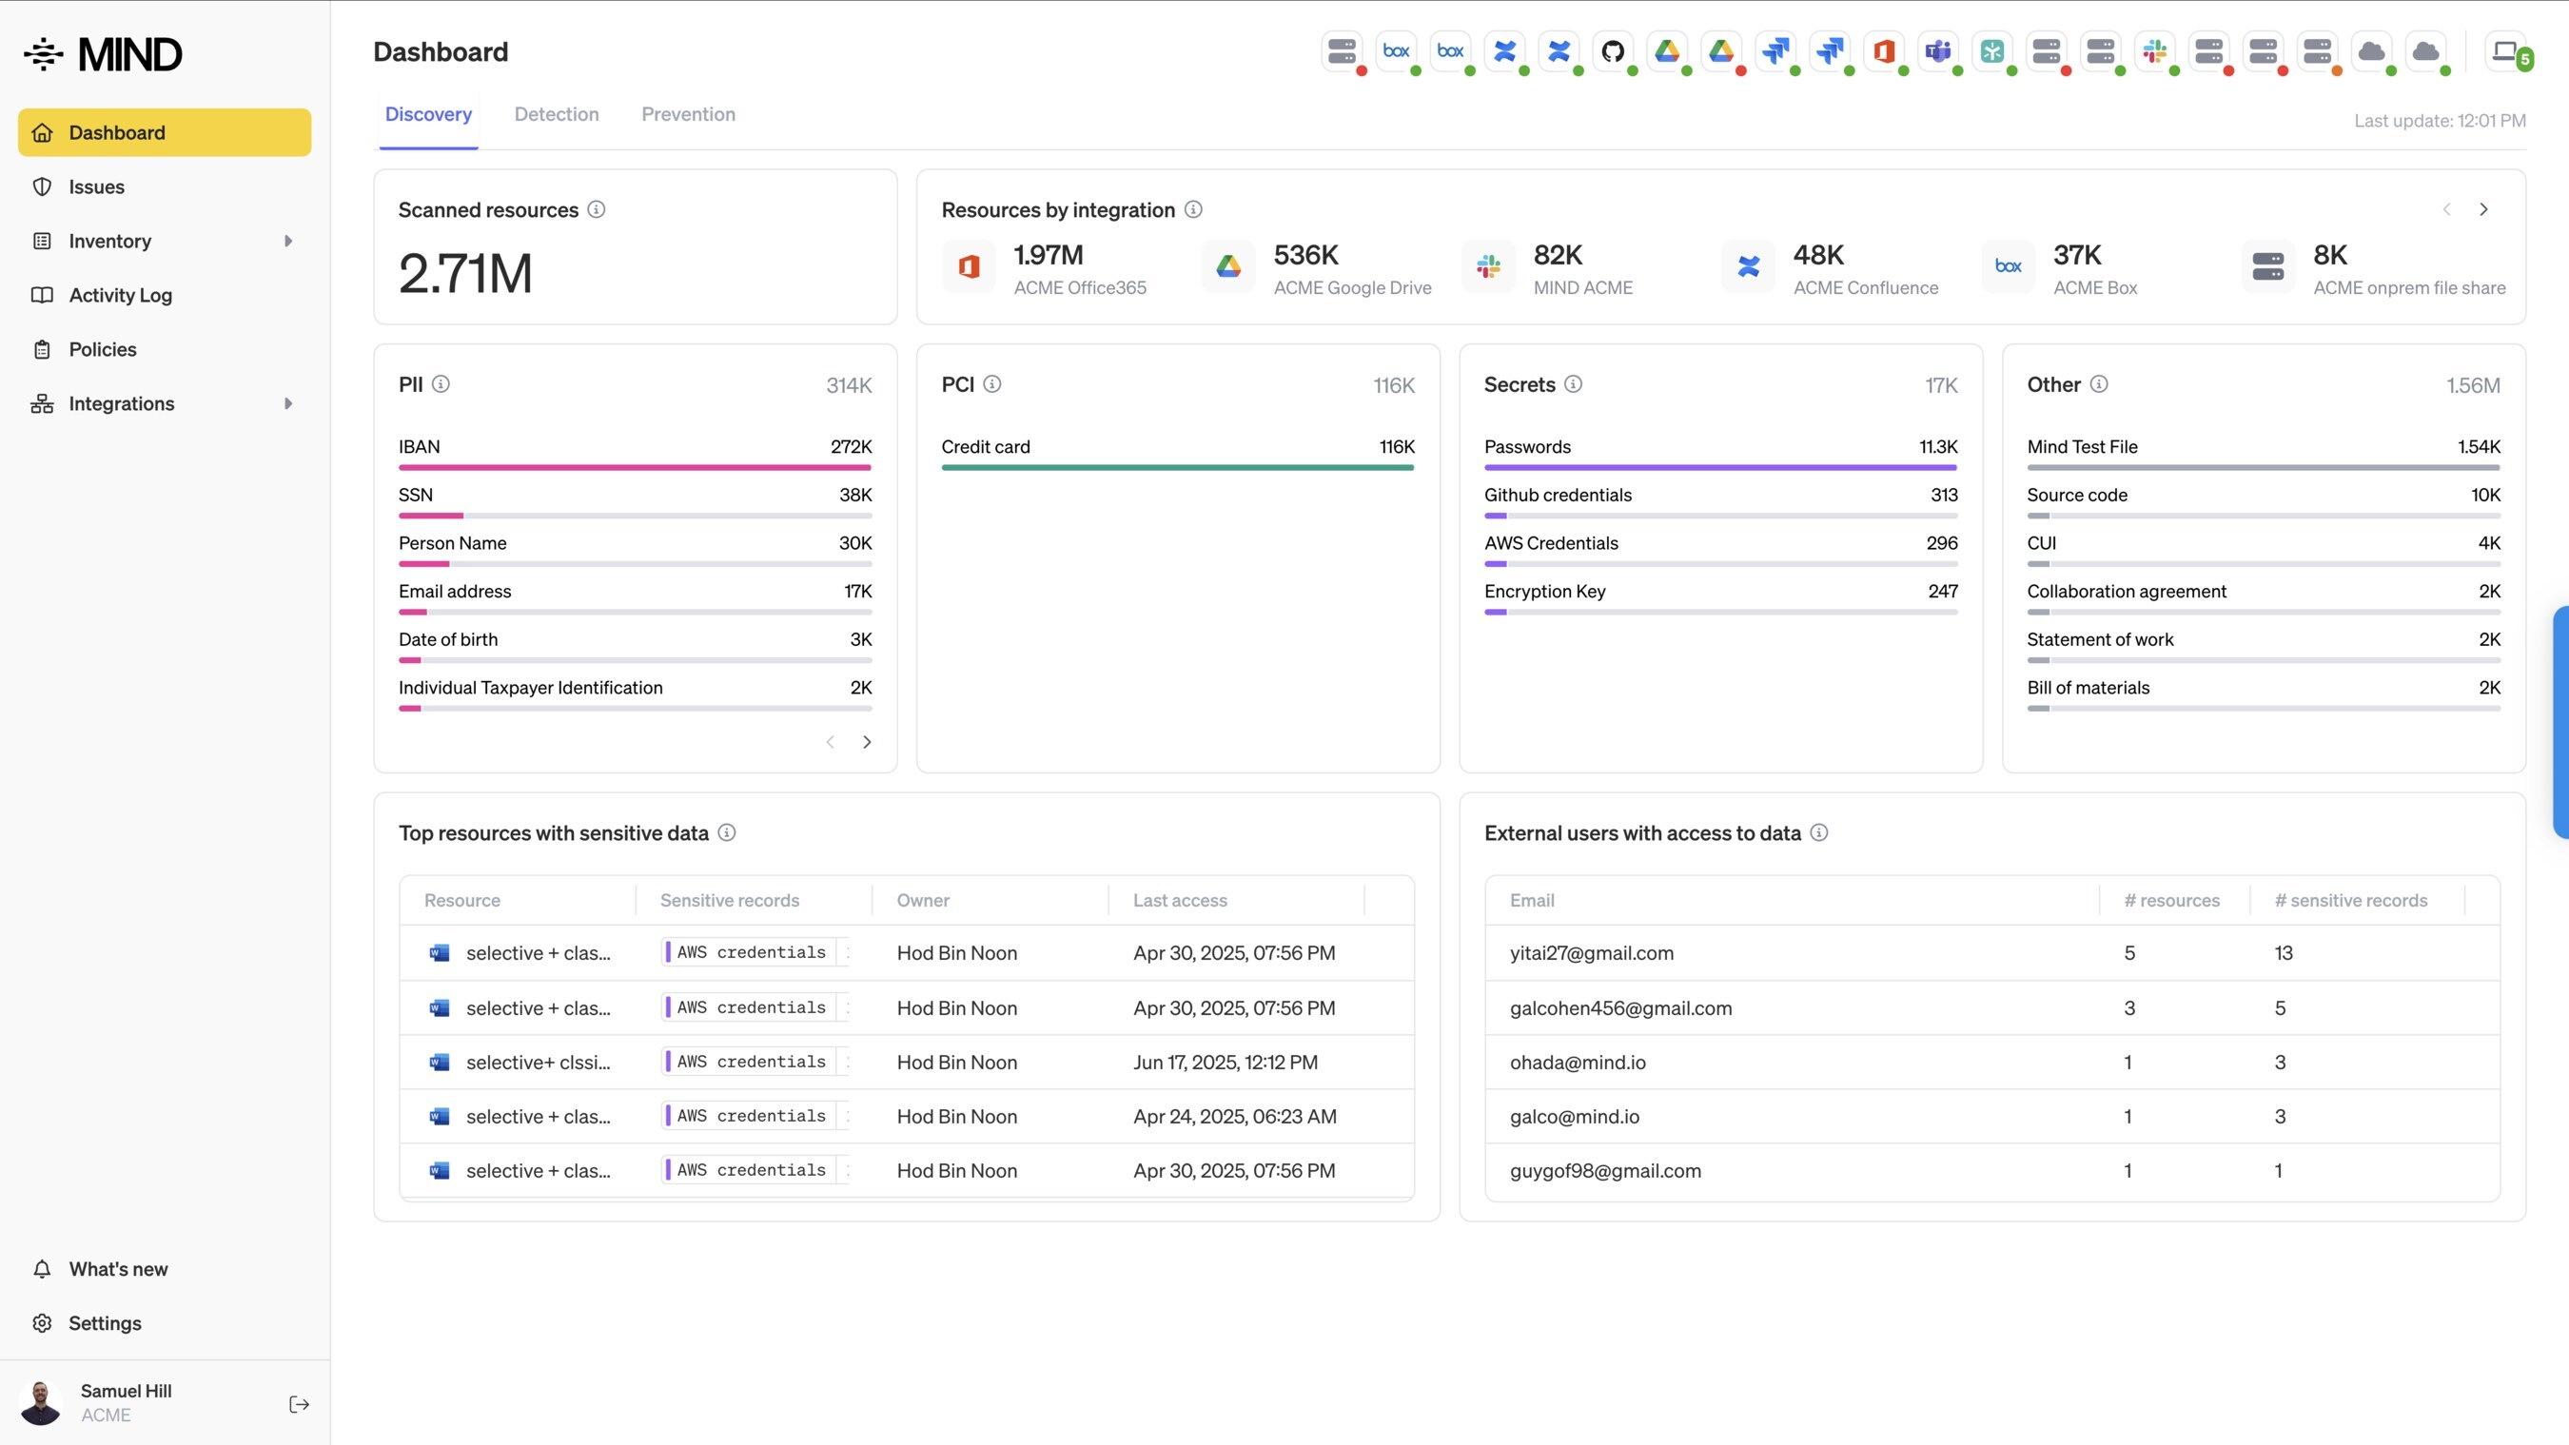Click info icon beside Secrets heading
The height and width of the screenshot is (1445, 2569).
[x=1573, y=384]
